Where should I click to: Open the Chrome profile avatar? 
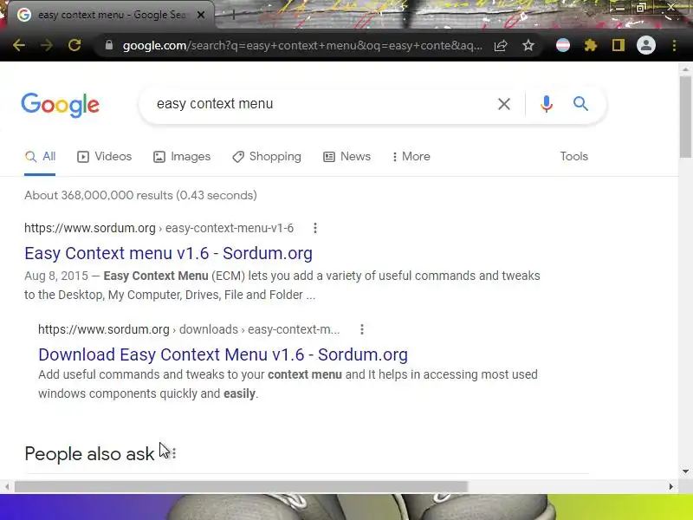pyautogui.click(x=645, y=45)
